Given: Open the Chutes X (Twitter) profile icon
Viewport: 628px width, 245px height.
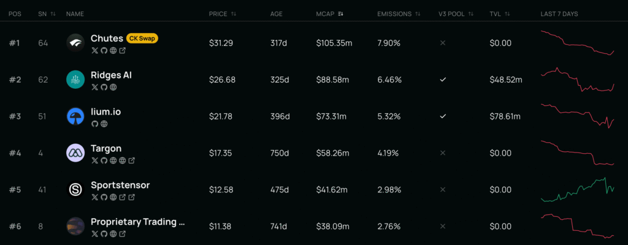Looking at the screenshot, I should pyautogui.click(x=94, y=50).
